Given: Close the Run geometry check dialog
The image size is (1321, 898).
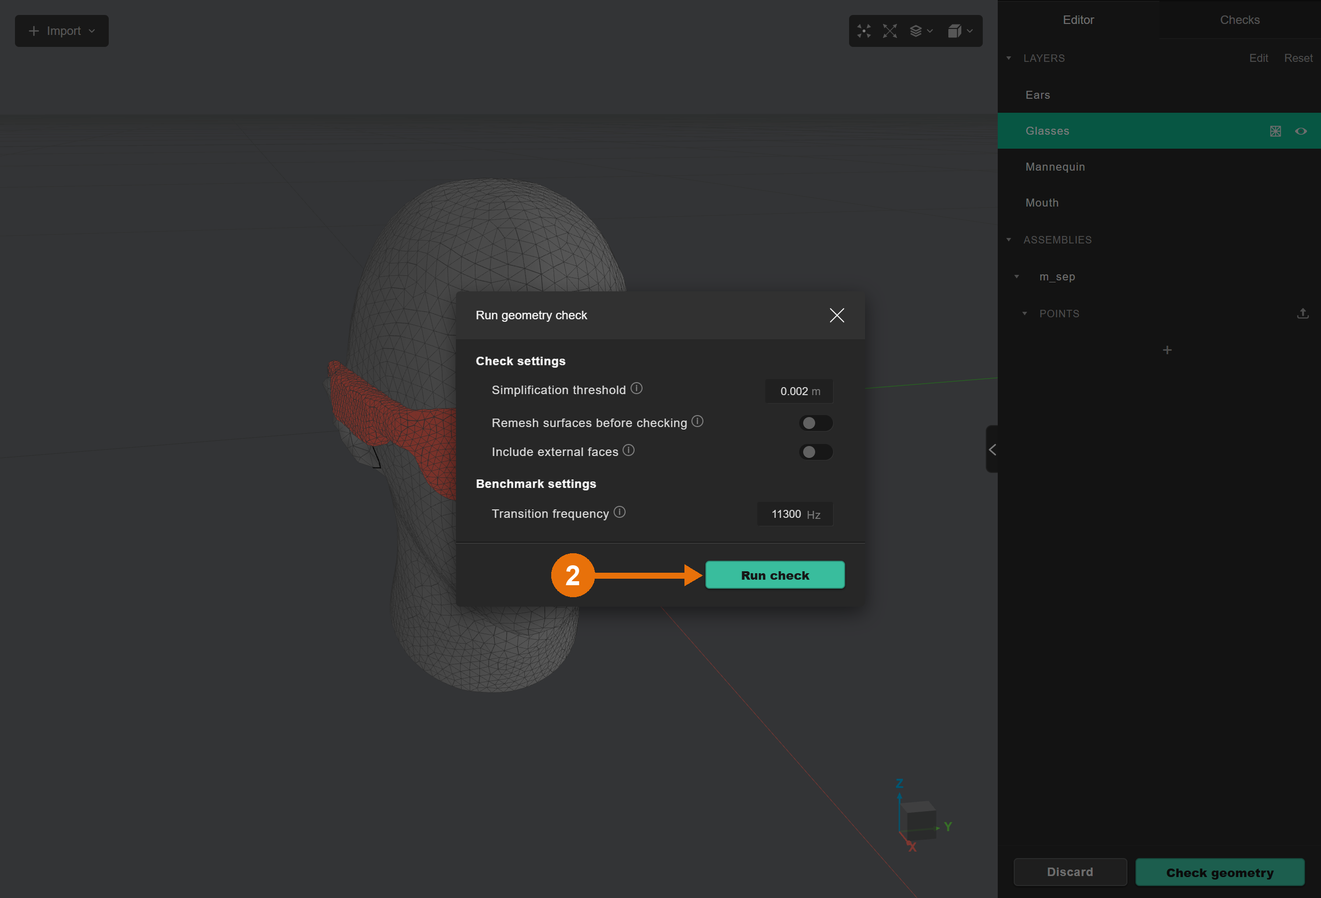Looking at the screenshot, I should pos(836,315).
